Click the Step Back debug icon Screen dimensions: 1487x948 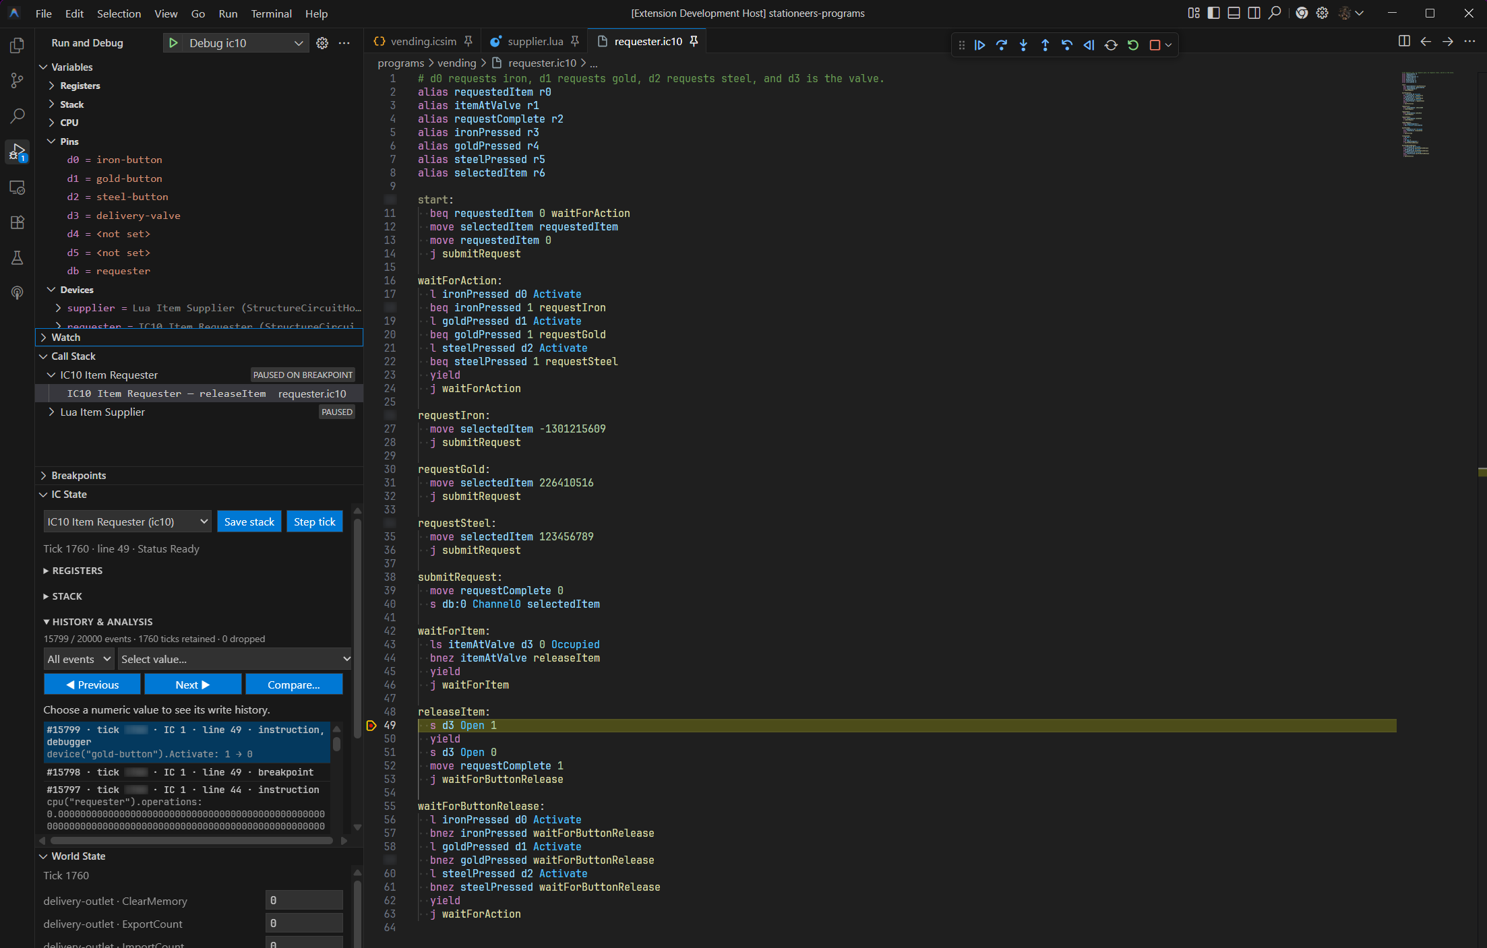tap(1067, 45)
